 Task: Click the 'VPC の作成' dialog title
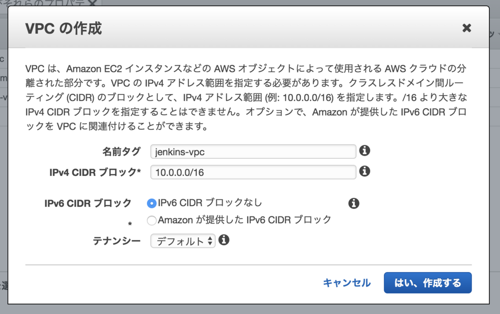tap(63, 28)
